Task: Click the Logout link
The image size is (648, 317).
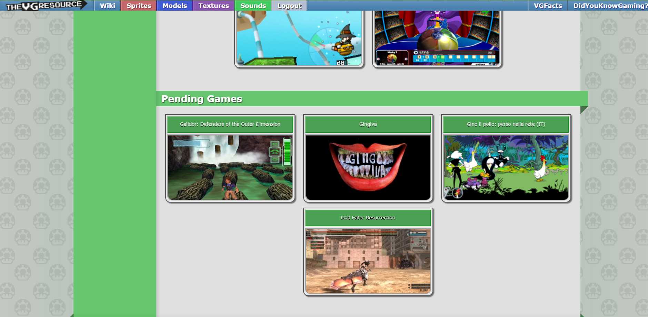Action: pos(289,6)
